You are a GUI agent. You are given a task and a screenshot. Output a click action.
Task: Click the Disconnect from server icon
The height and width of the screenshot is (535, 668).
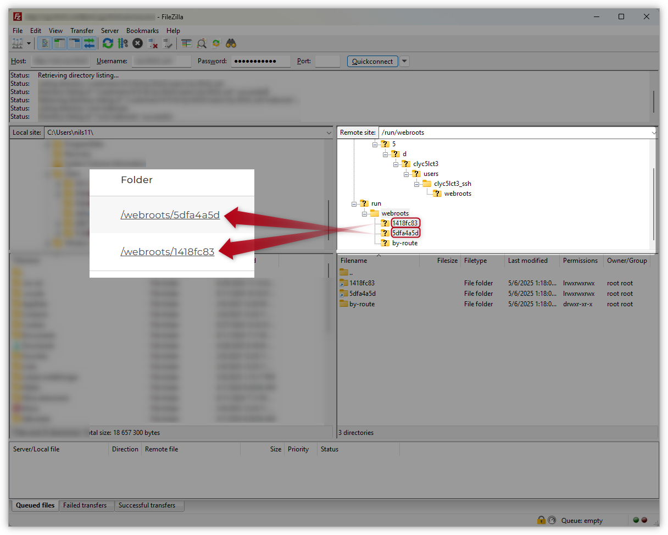click(153, 43)
